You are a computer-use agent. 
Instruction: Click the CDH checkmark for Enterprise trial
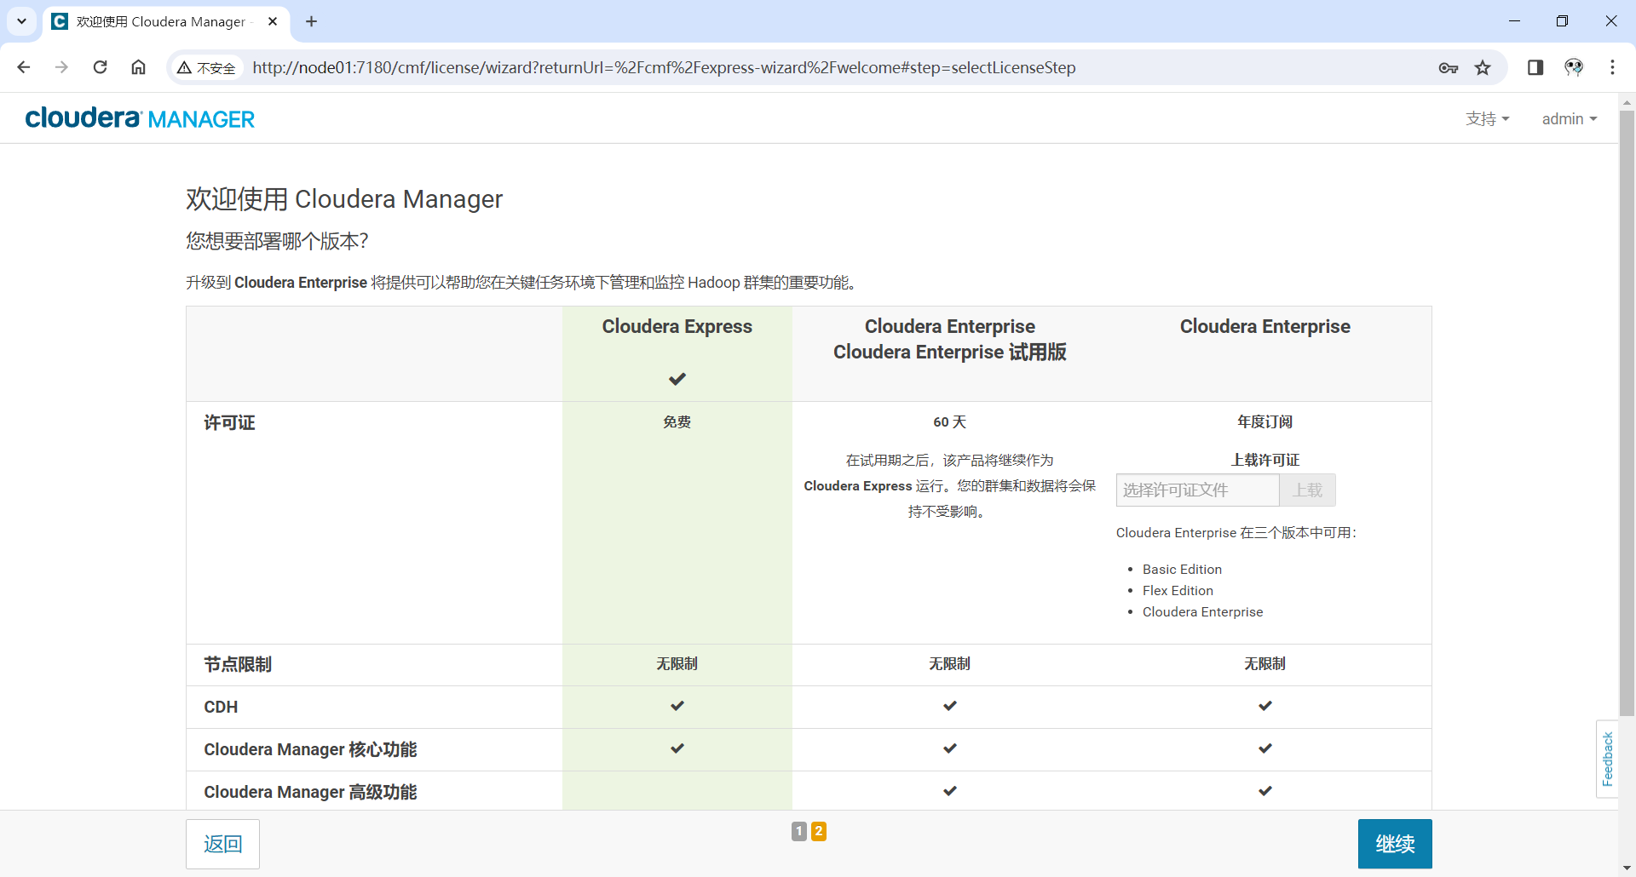(x=949, y=706)
